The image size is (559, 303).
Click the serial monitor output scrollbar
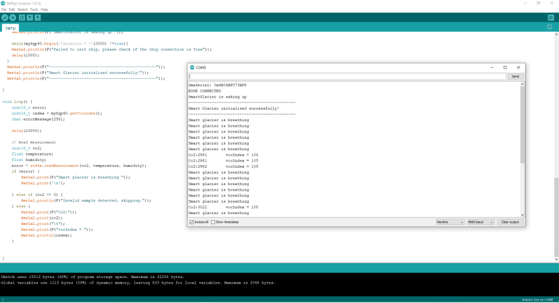(x=523, y=125)
